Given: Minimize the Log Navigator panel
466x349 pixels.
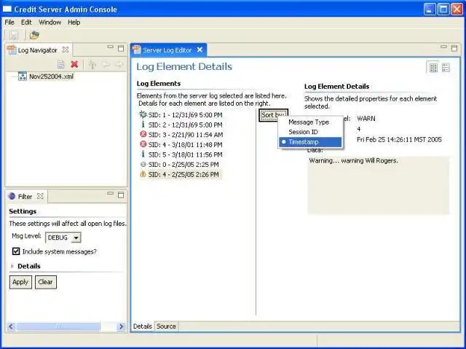Looking at the screenshot, I should click(x=110, y=47).
